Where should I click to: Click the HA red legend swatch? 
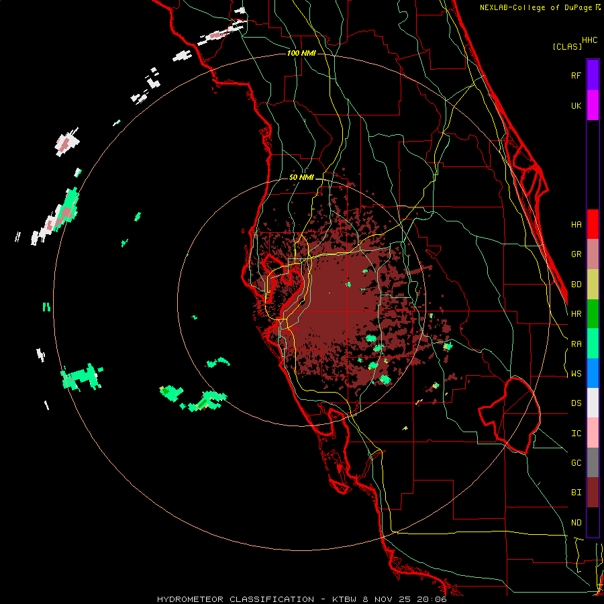pos(593,224)
